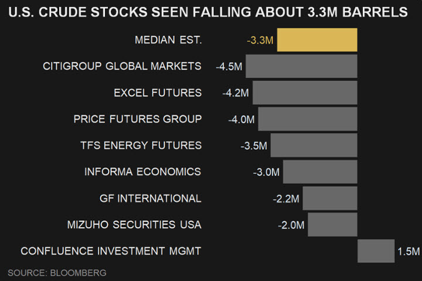422x281 pixels.
Task: Click the GF International bar
Action: (x=329, y=198)
